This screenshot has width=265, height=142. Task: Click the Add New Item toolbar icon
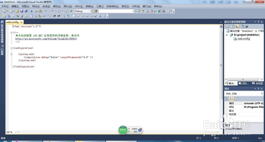click(11, 11)
